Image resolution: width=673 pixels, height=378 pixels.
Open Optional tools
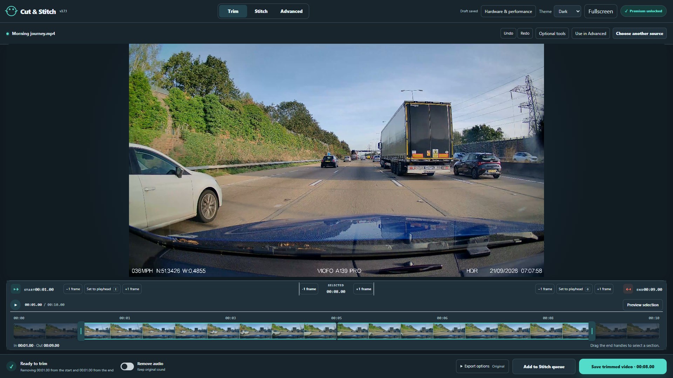(552, 34)
